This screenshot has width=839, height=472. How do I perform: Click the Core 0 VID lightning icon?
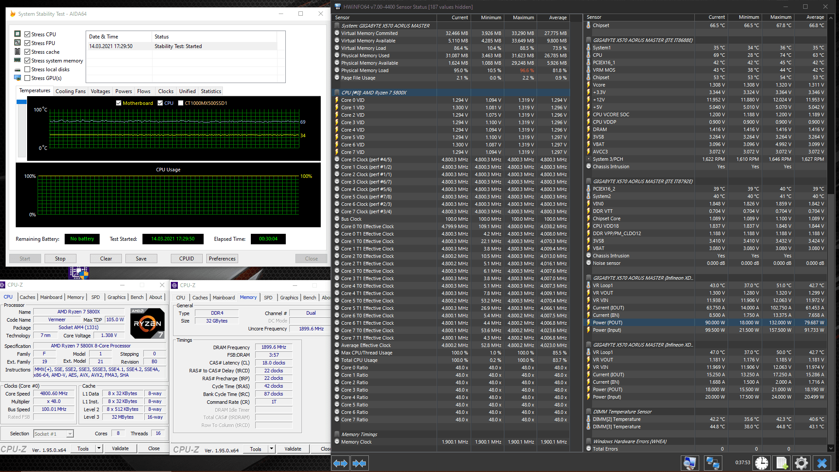pyautogui.click(x=337, y=100)
